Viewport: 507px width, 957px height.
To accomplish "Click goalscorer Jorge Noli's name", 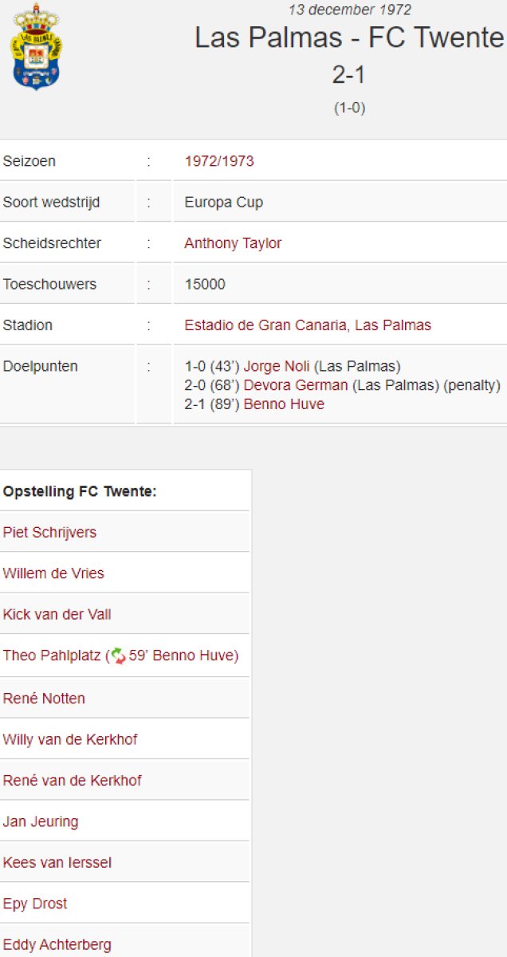I will 277,367.
